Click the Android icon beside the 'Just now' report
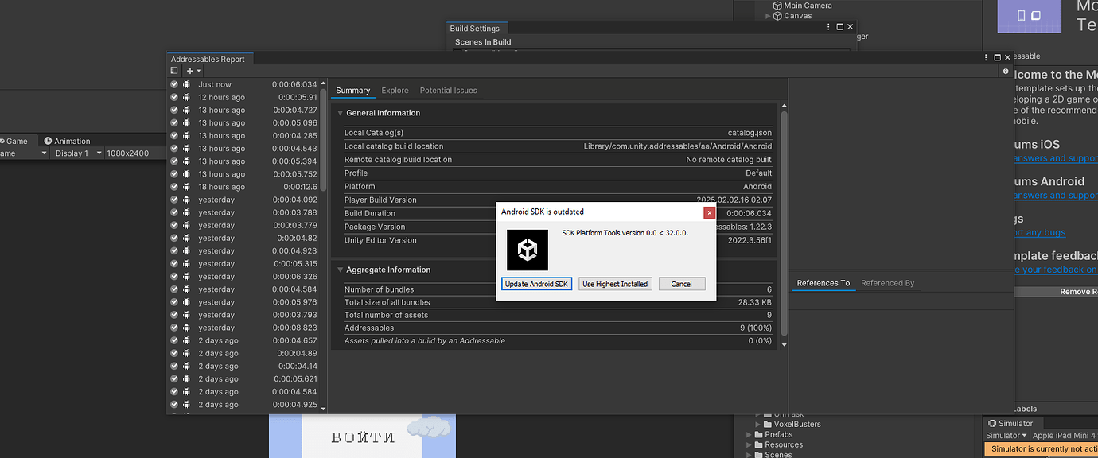 coord(185,83)
